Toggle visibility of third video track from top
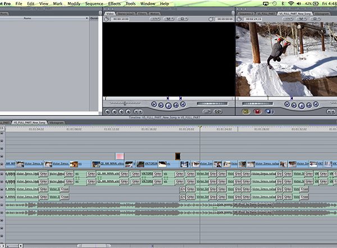The image size is (337, 248). pyautogui.click(x=2, y=149)
